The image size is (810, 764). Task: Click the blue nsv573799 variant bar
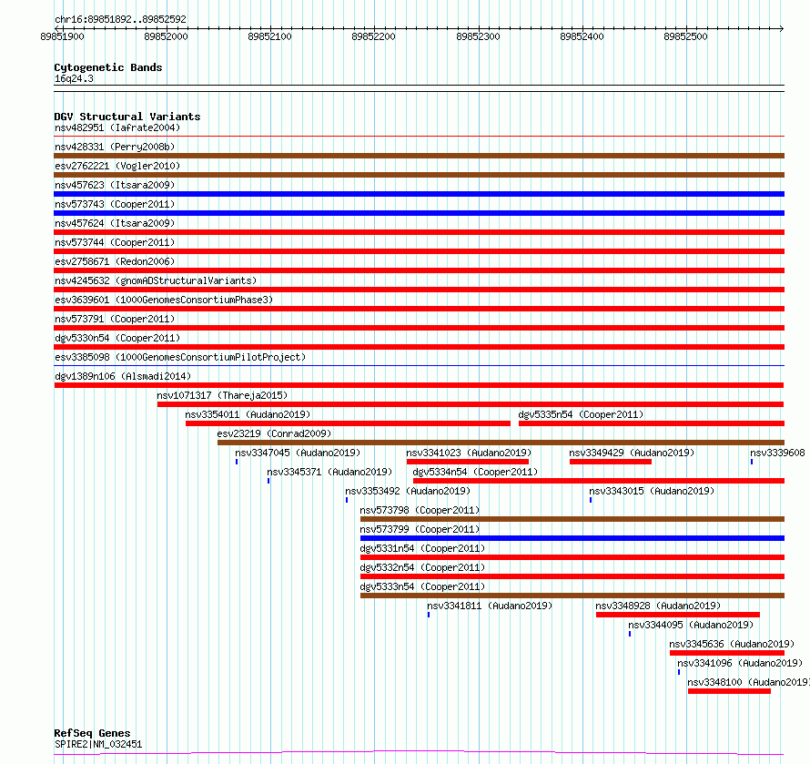[572, 538]
